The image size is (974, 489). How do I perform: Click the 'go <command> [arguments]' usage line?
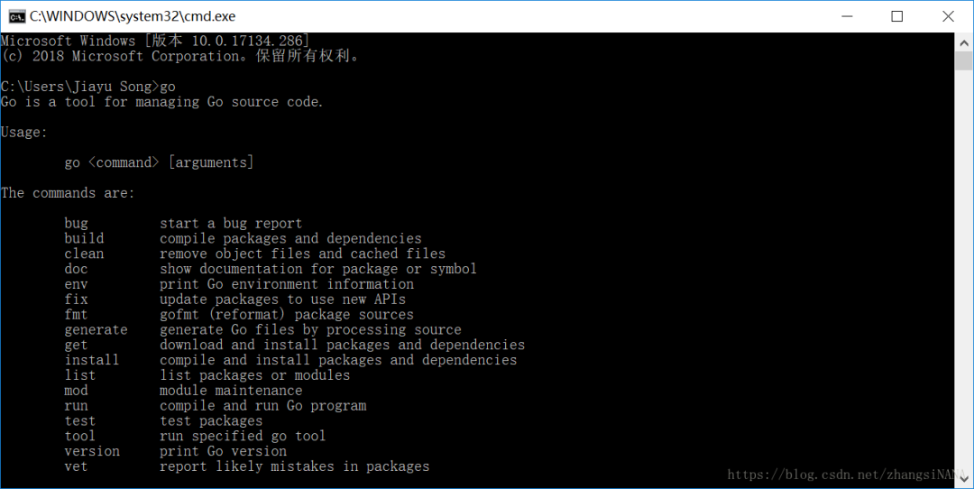pos(159,162)
